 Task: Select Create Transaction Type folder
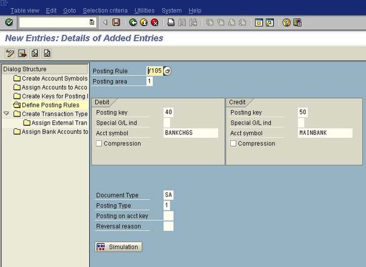point(50,114)
